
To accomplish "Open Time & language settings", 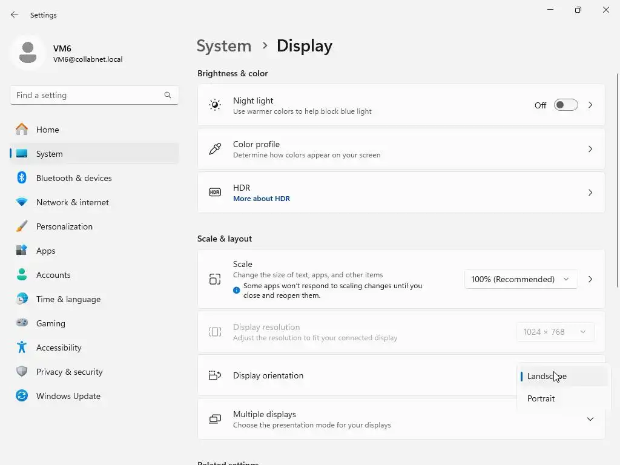I will (x=68, y=299).
